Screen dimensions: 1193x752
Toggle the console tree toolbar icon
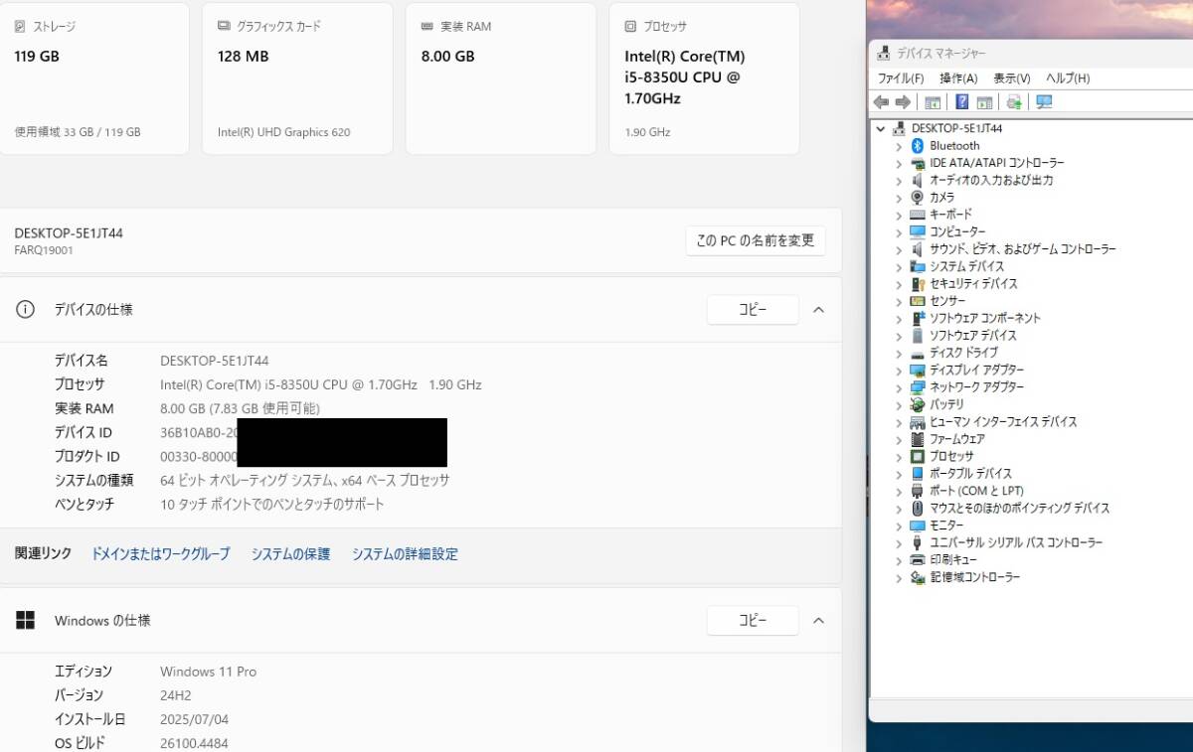(933, 102)
